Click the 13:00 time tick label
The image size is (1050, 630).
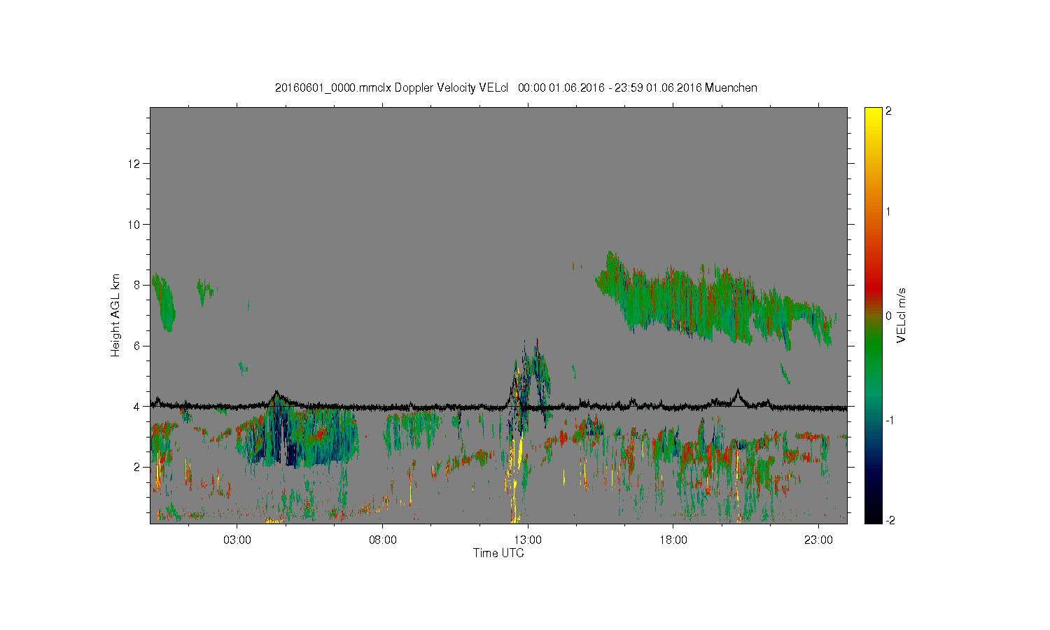click(528, 540)
